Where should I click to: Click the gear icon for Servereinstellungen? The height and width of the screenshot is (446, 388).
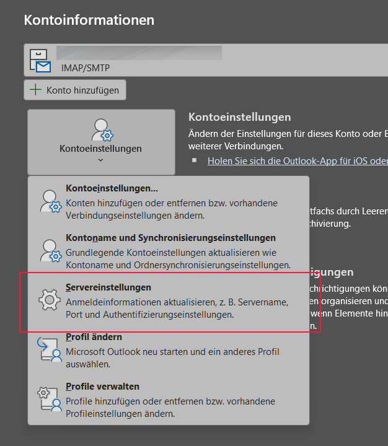(x=49, y=300)
